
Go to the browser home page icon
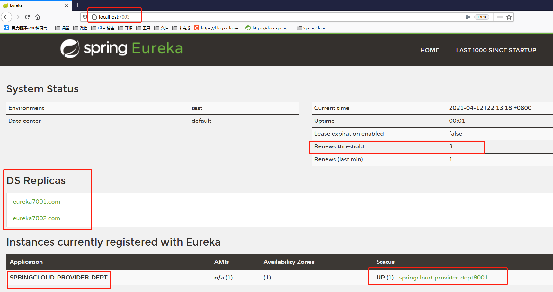pyautogui.click(x=38, y=17)
